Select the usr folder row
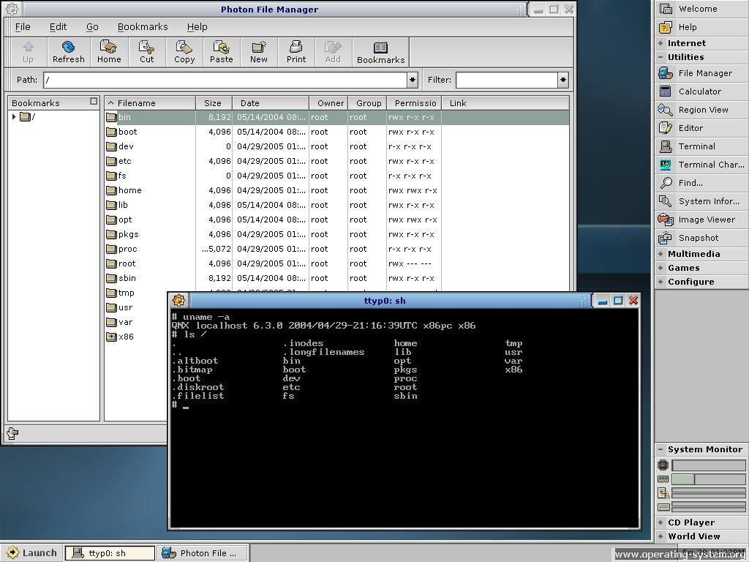The height and width of the screenshot is (562, 749). coord(119,307)
